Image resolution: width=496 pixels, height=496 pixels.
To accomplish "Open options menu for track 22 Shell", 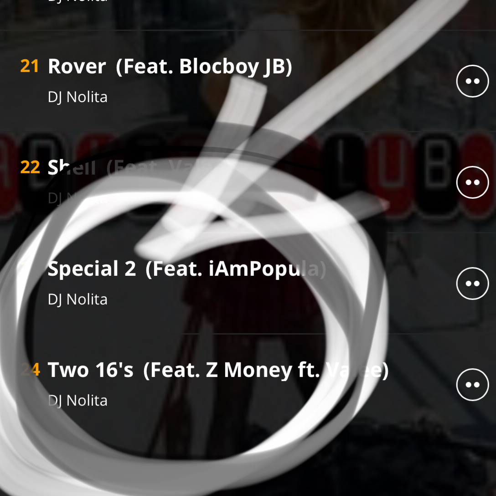I will coord(473,182).
